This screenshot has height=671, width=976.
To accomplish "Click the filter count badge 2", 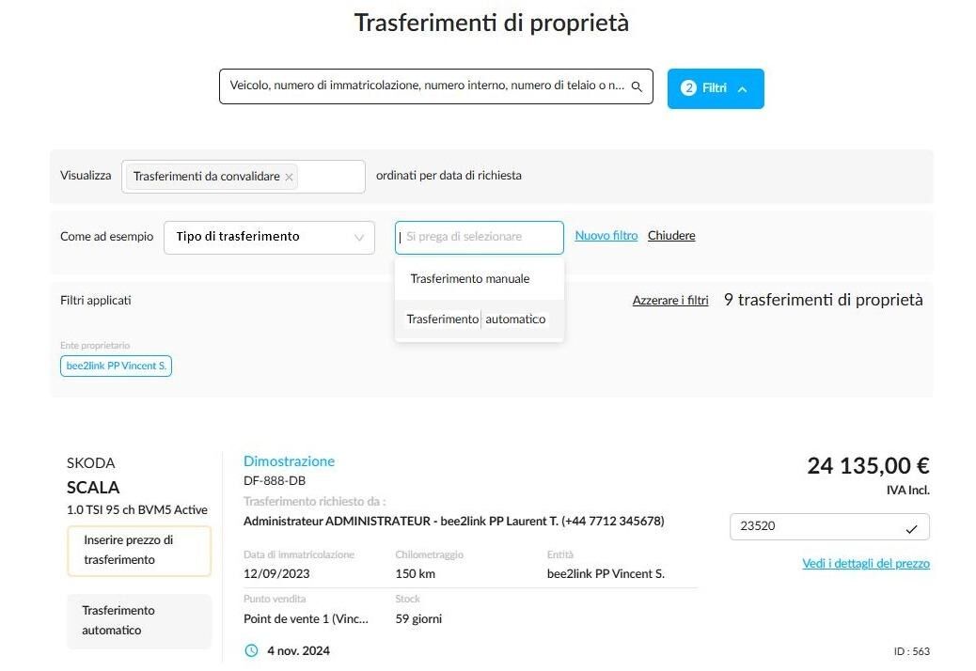I will tap(687, 88).
